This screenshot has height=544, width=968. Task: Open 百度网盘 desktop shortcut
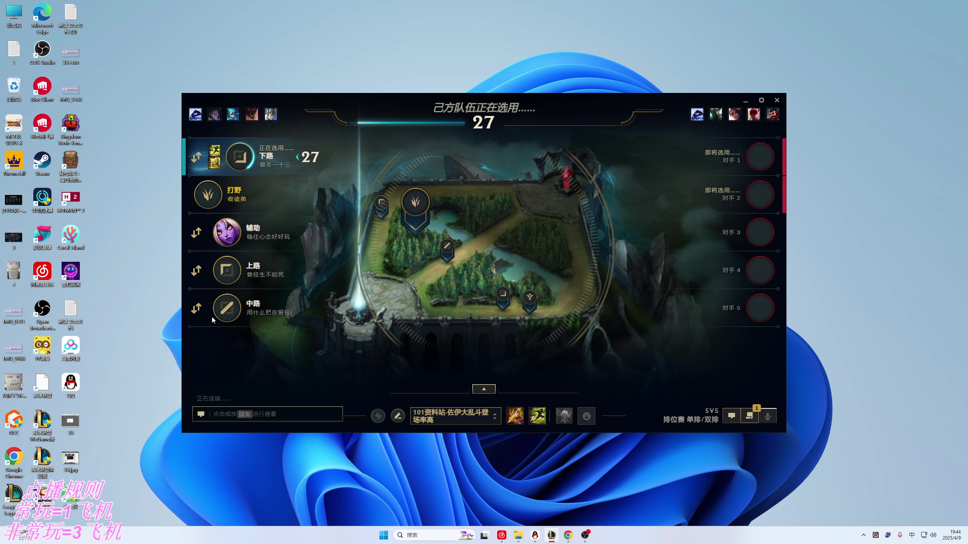(x=71, y=349)
